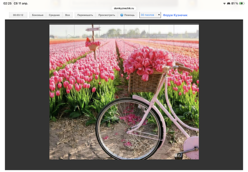Image resolution: width=248 pixels, height=172 pixels.
Task: Open the Форум Кузнечик link
Action: 175,15
